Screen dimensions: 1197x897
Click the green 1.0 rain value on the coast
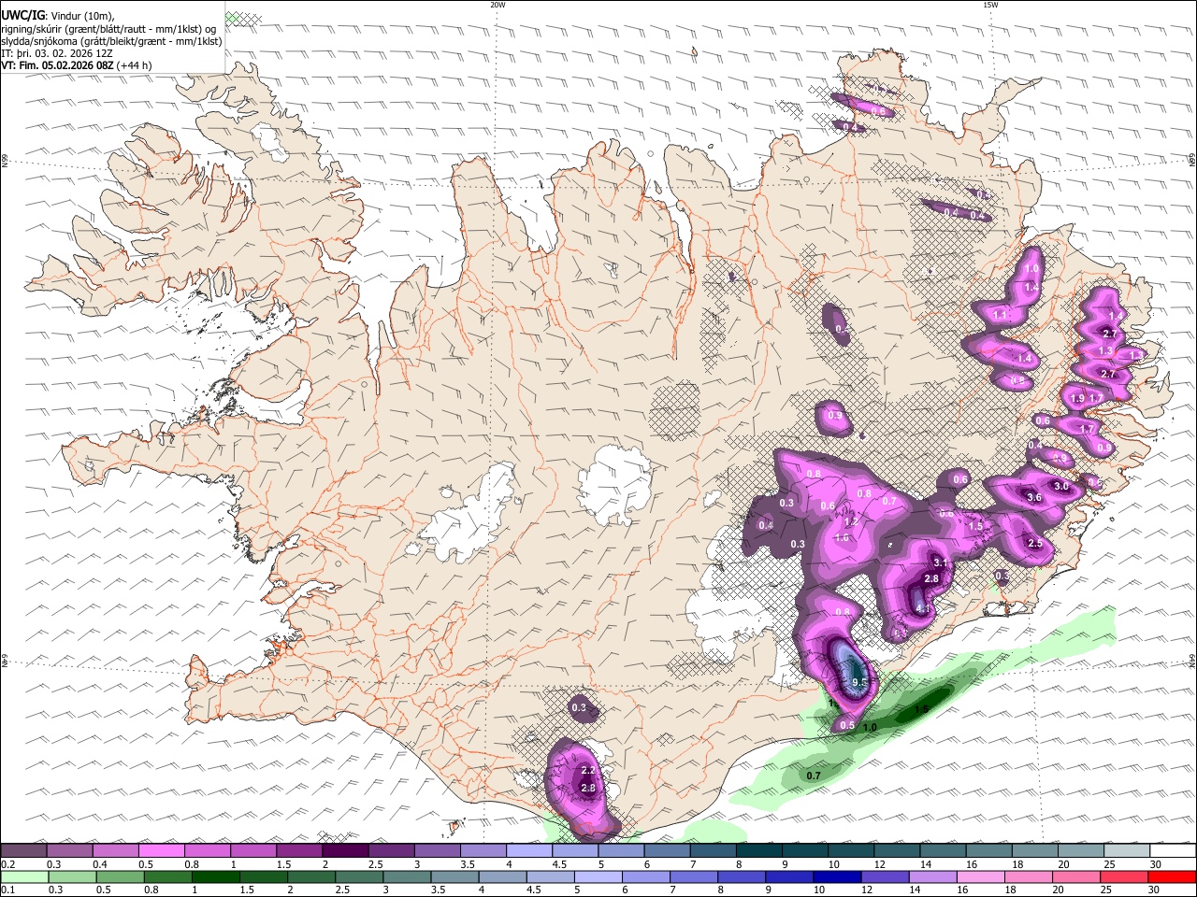(x=870, y=728)
